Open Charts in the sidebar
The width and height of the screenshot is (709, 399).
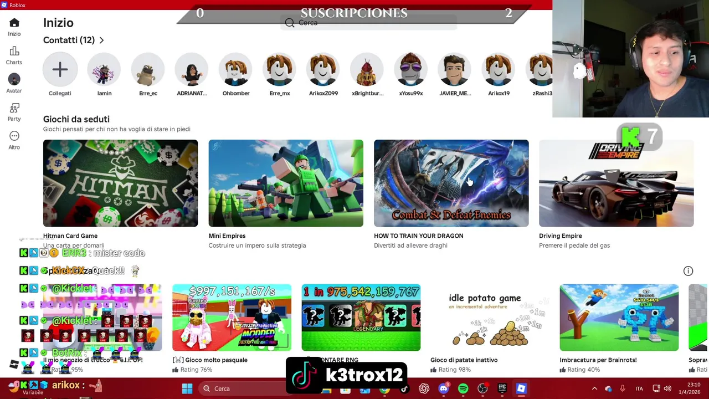[14, 52]
